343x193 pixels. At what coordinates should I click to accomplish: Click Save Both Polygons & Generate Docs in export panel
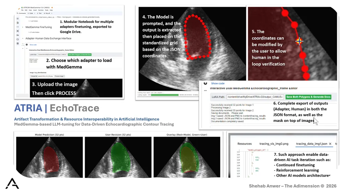[x=308, y=97]
